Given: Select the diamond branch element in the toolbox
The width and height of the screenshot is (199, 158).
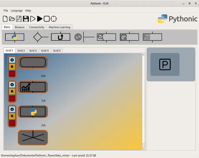Looking at the screenshot, I should pos(37,37).
